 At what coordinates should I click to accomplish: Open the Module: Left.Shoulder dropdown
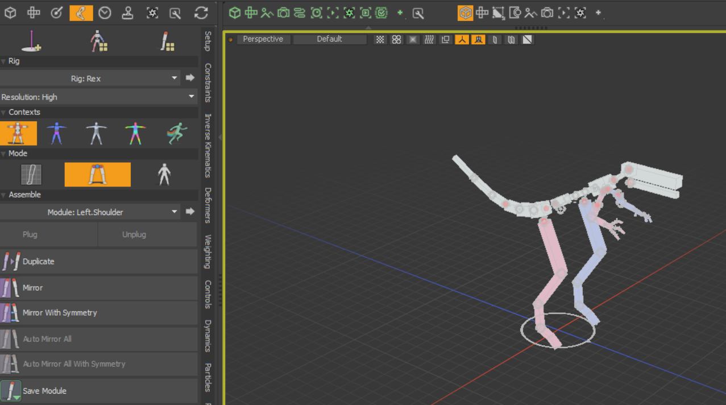point(90,212)
